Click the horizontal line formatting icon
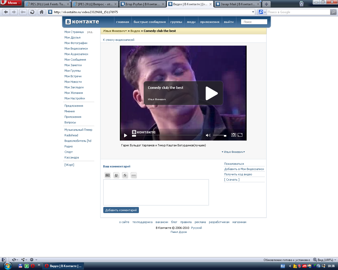The image size is (338, 270). pyautogui.click(x=134, y=175)
